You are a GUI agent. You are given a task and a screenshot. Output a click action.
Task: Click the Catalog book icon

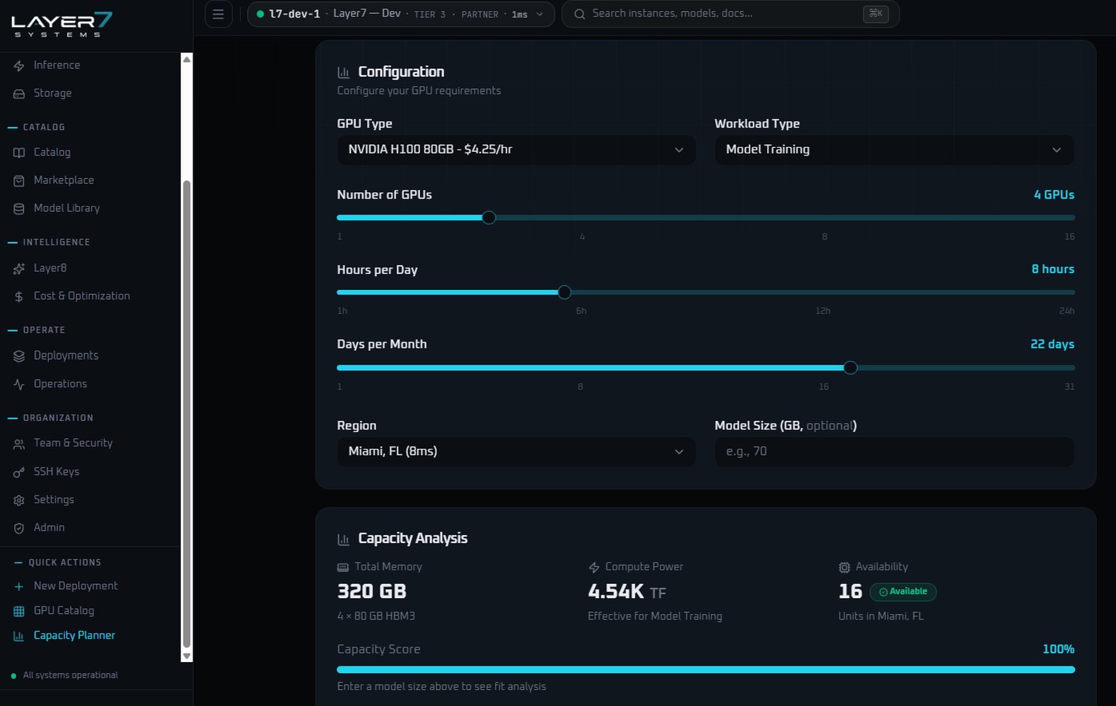tap(19, 153)
